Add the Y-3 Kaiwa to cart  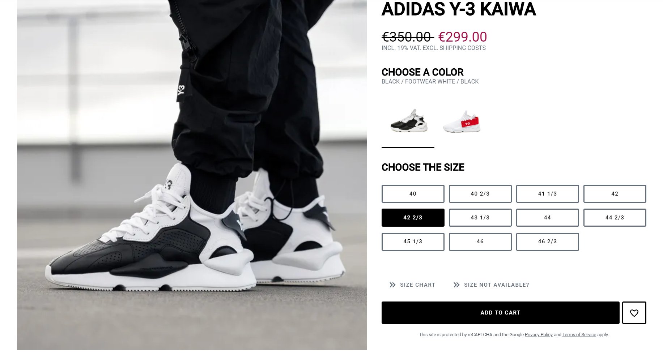click(501, 313)
